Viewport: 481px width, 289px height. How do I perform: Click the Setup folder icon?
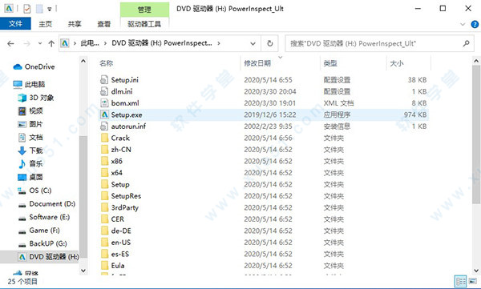(104, 184)
